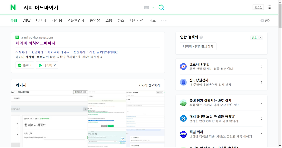The image size is (282, 148).
Task: Open 국내 인기 여행지는 바로 여기
Action: (x=210, y=100)
